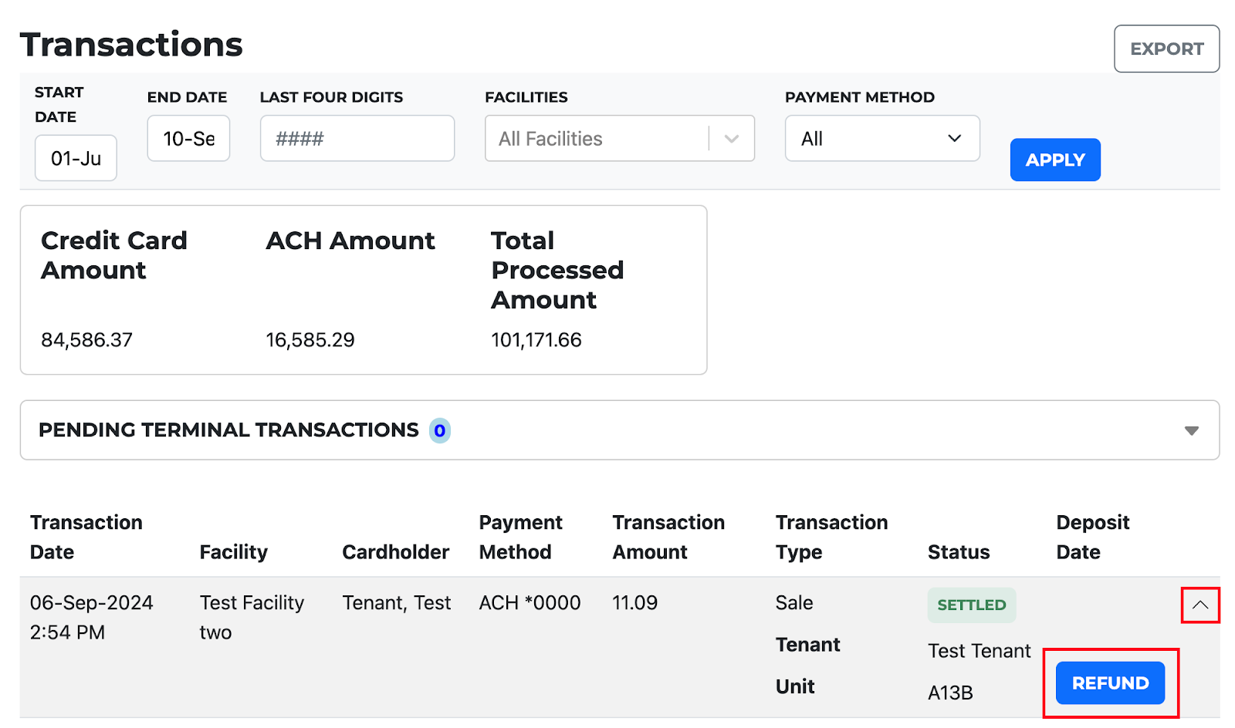The image size is (1235, 728).
Task: Click the All Facilities select box
Action: click(620, 139)
